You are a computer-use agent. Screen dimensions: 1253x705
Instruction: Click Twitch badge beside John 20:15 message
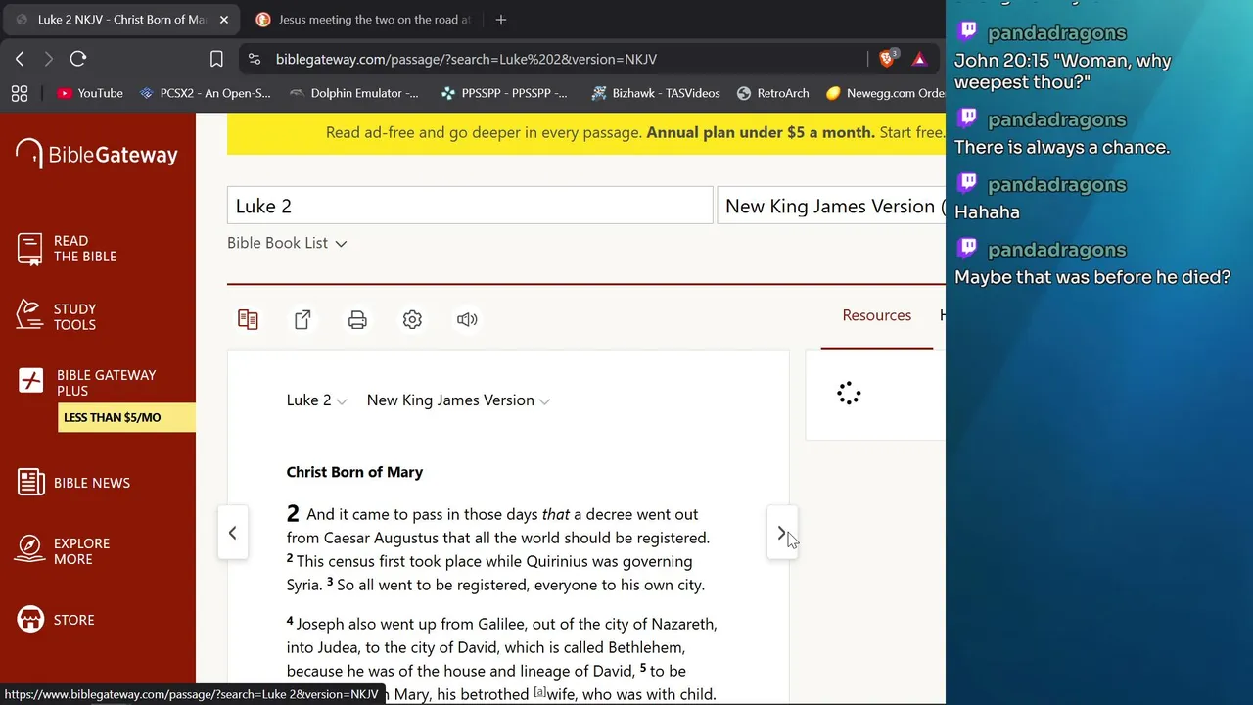click(x=967, y=31)
